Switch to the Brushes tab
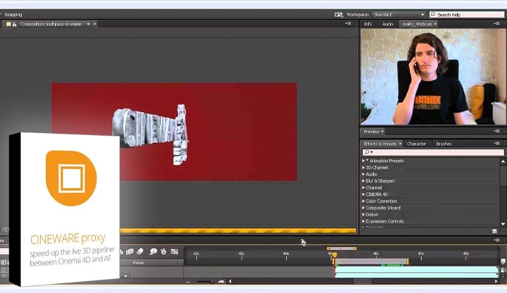The height and width of the screenshot is (293, 507). (444, 143)
